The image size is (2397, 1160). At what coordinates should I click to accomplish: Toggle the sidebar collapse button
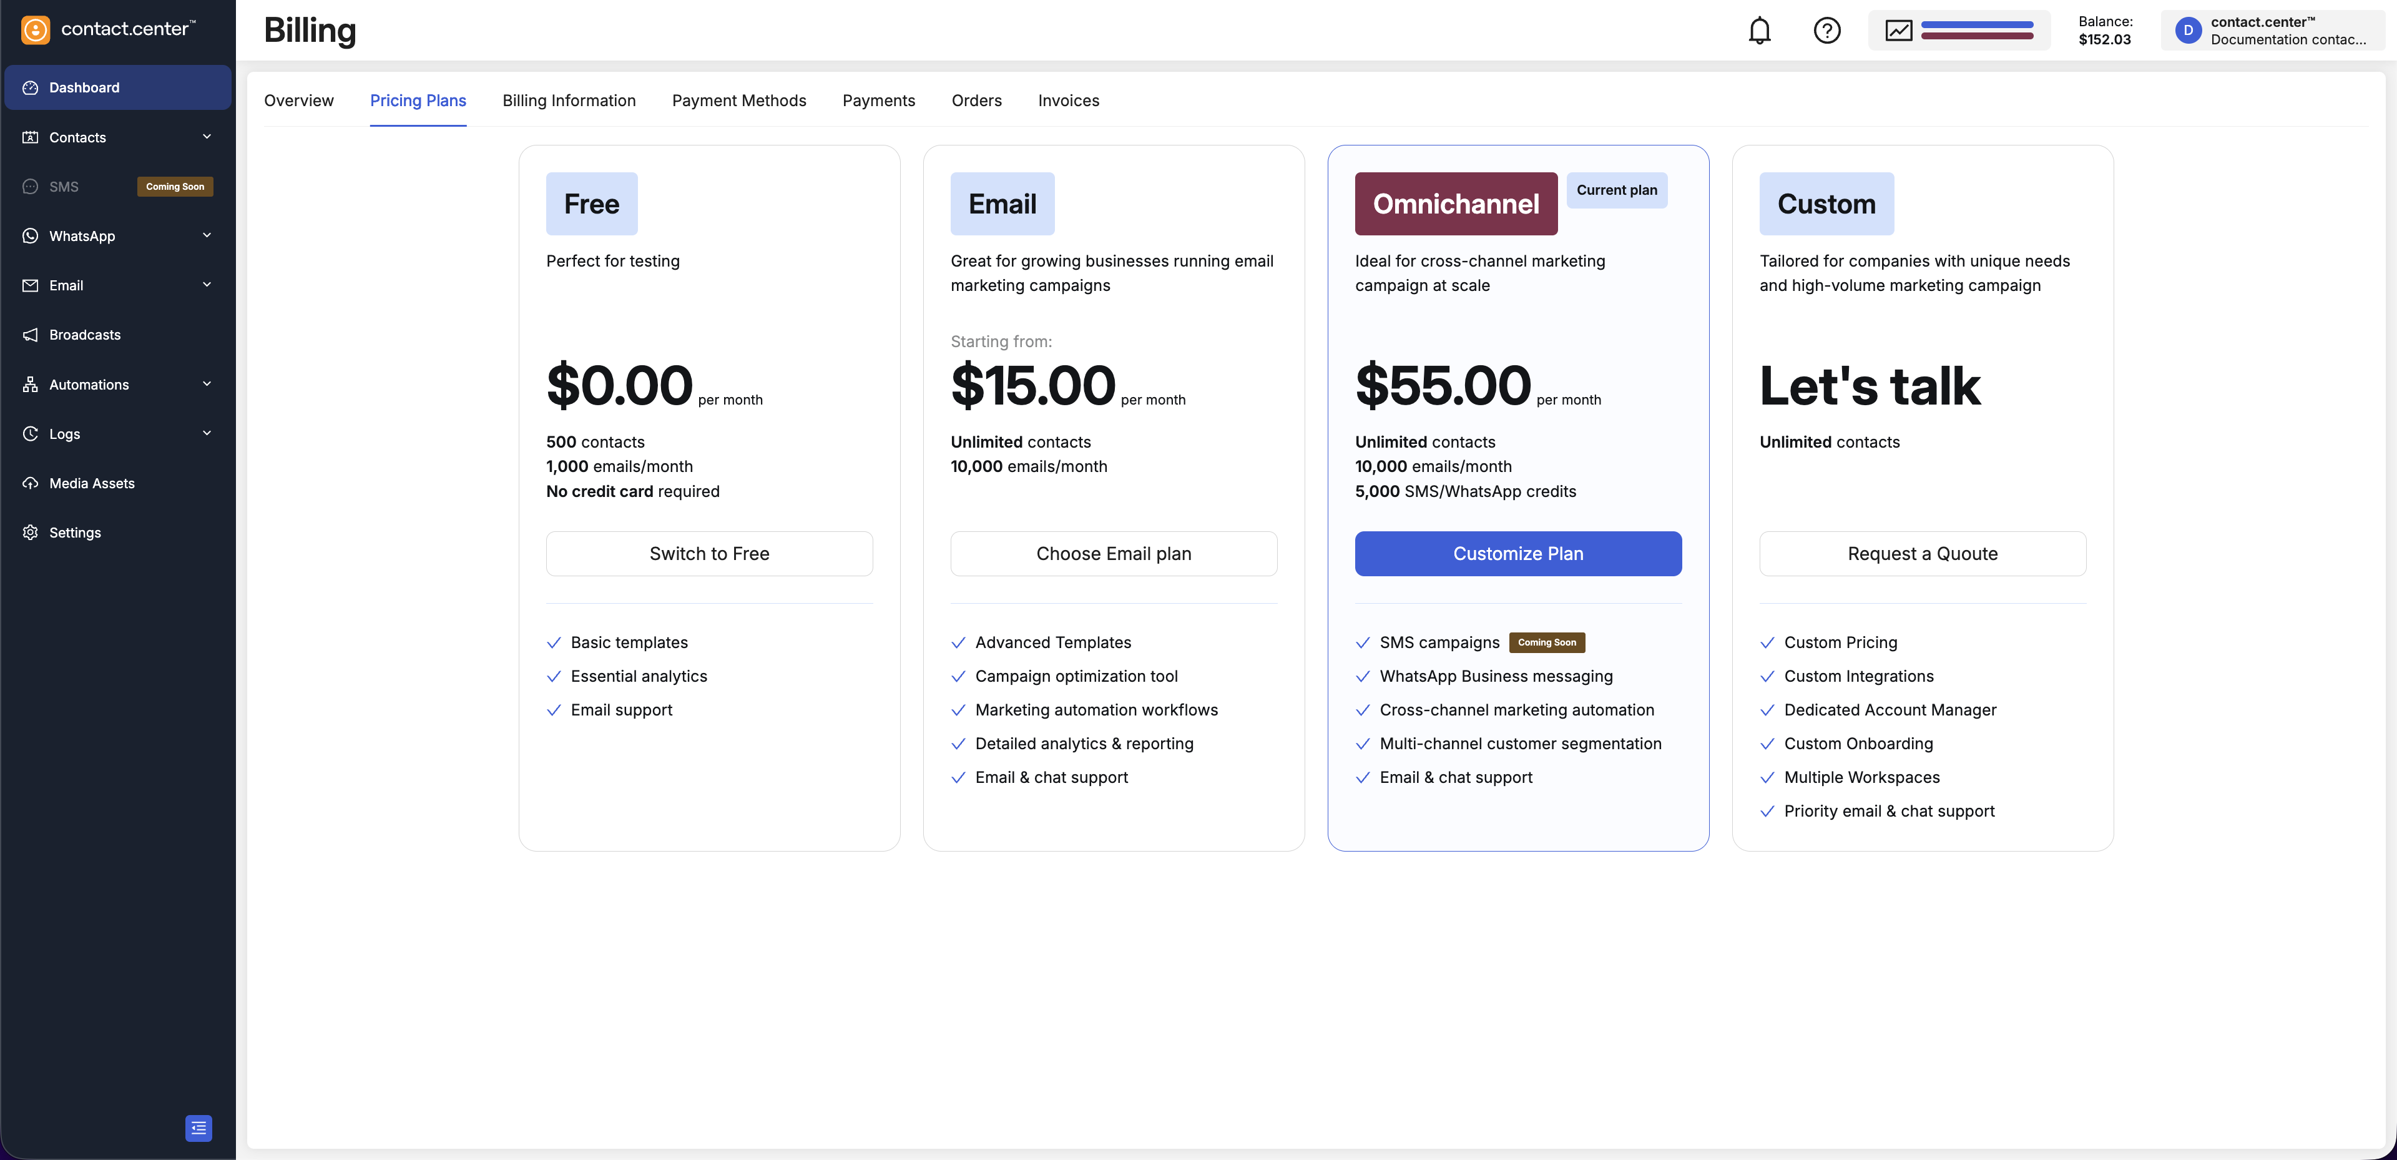click(x=199, y=1128)
